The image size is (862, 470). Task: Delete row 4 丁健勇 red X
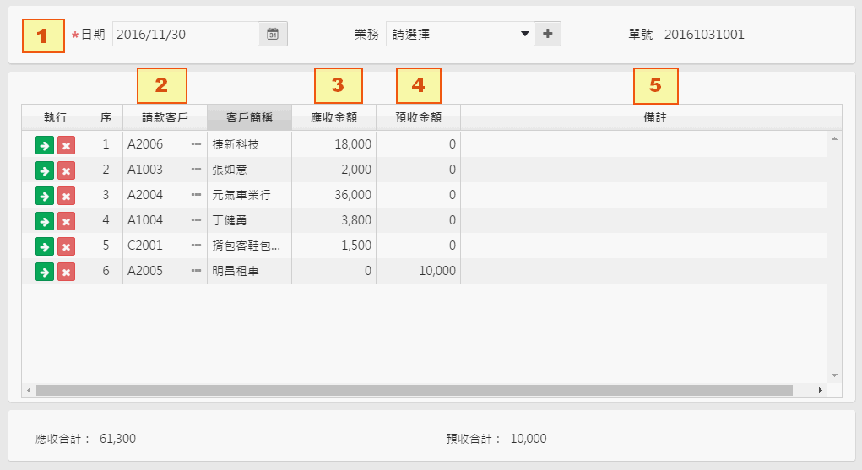tap(66, 221)
